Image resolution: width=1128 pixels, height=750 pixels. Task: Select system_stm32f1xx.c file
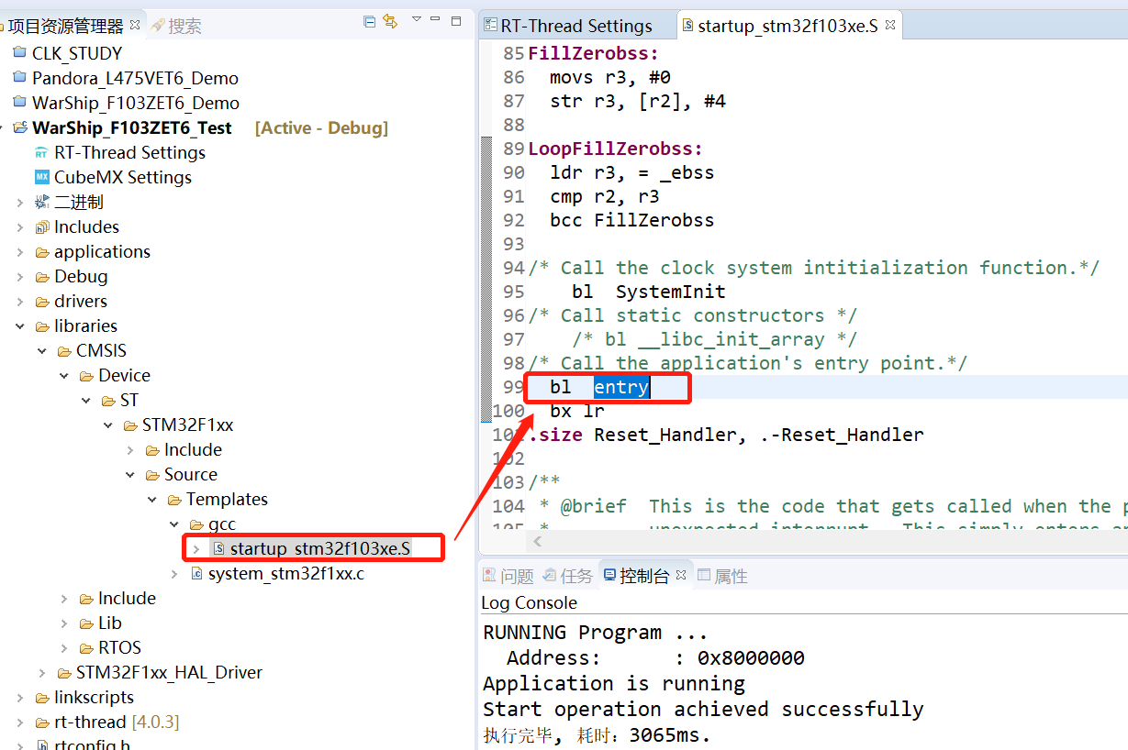285,573
